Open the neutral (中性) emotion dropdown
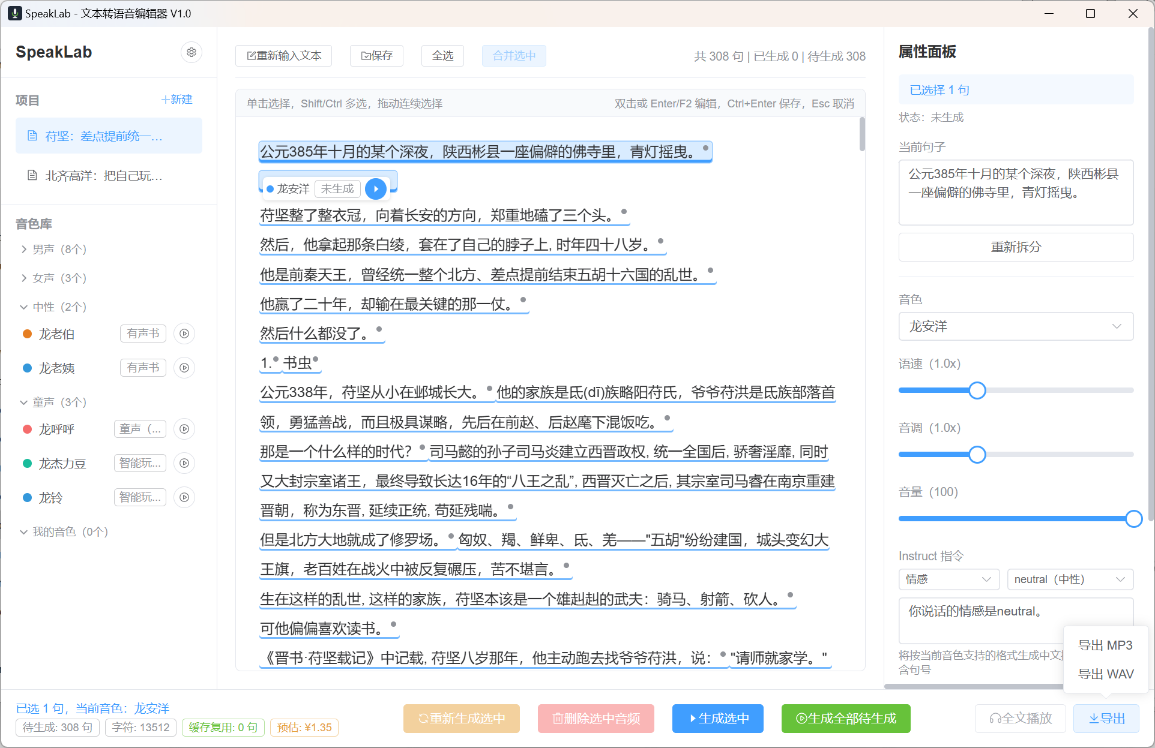Viewport: 1155px width, 748px height. pos(1070,579)
